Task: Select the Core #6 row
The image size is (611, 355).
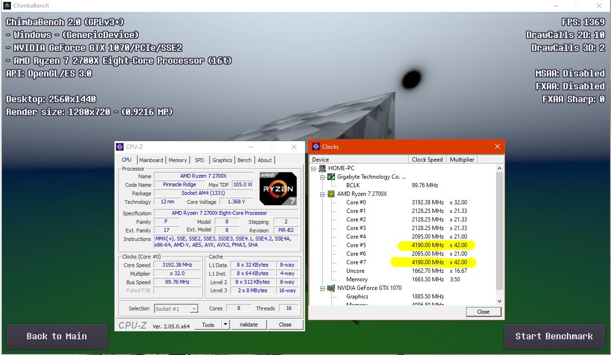Action: 403,254
